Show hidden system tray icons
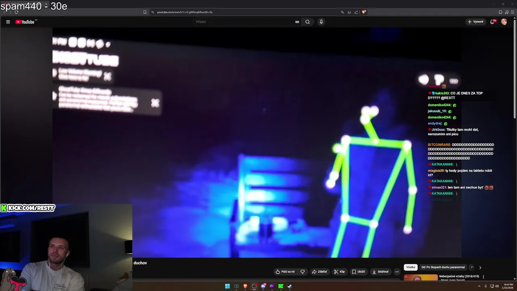Image resolution: width=517 pixels, height=291 pixels. (x=479, y=286)
